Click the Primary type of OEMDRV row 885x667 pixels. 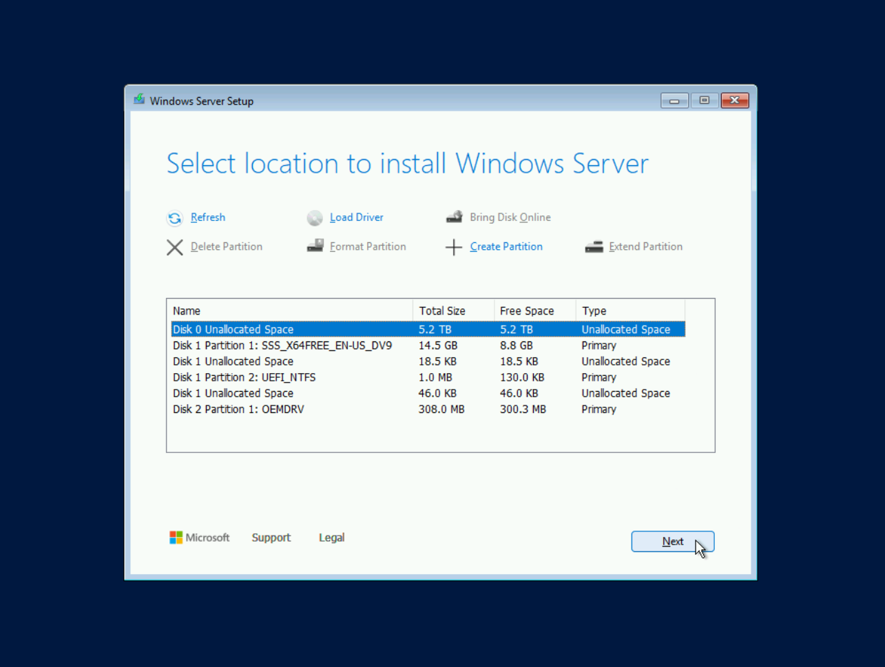(598, 409)
